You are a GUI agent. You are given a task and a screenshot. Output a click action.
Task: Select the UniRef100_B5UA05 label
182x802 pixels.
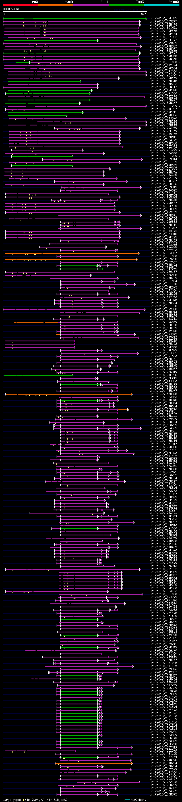(163, 394)
